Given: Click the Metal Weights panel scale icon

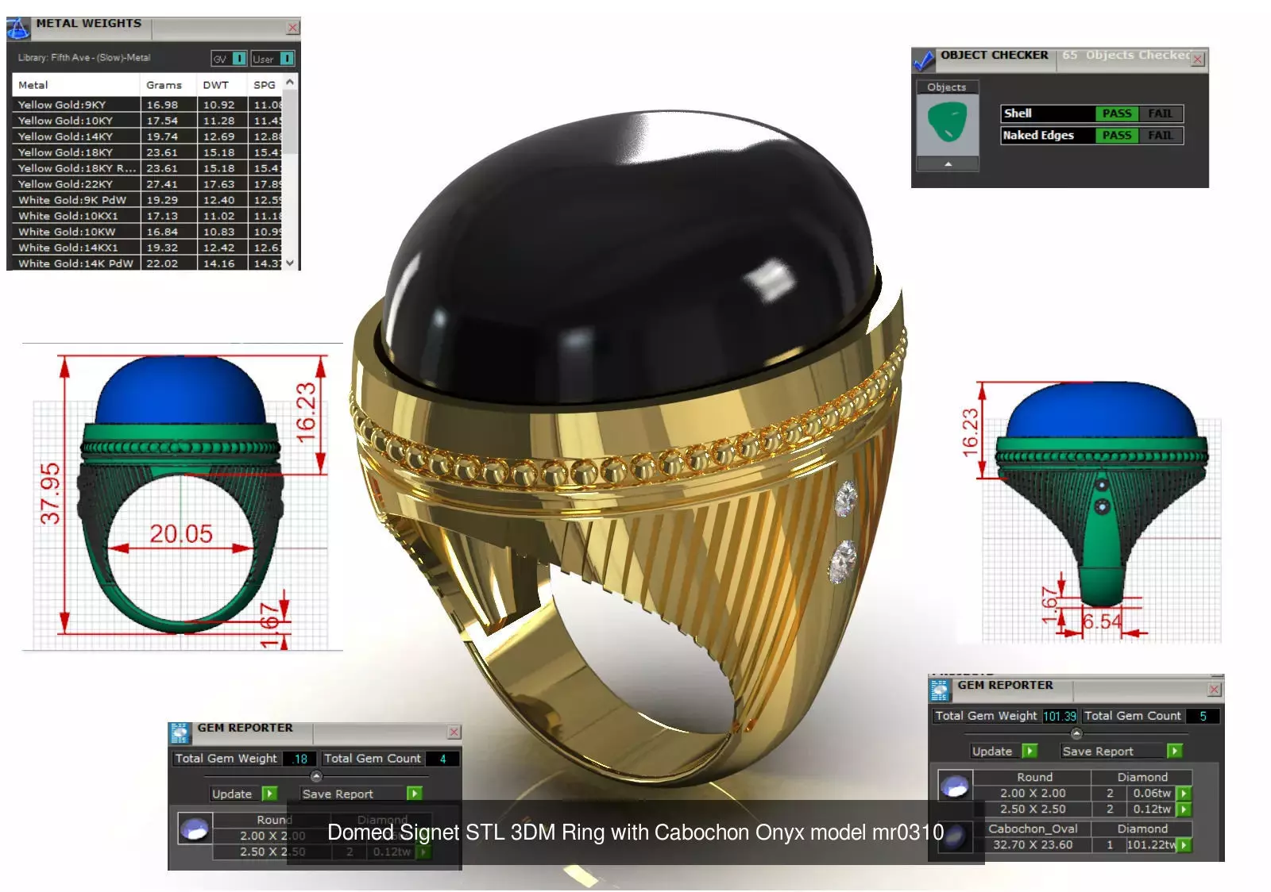Looking at the screenshot, I should (17, 28).
